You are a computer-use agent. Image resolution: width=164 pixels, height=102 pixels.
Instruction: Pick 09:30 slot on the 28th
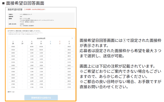point(13,50)
